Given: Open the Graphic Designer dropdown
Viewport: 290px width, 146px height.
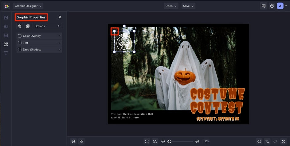Looking at the screenshot, I should point(28,6).
